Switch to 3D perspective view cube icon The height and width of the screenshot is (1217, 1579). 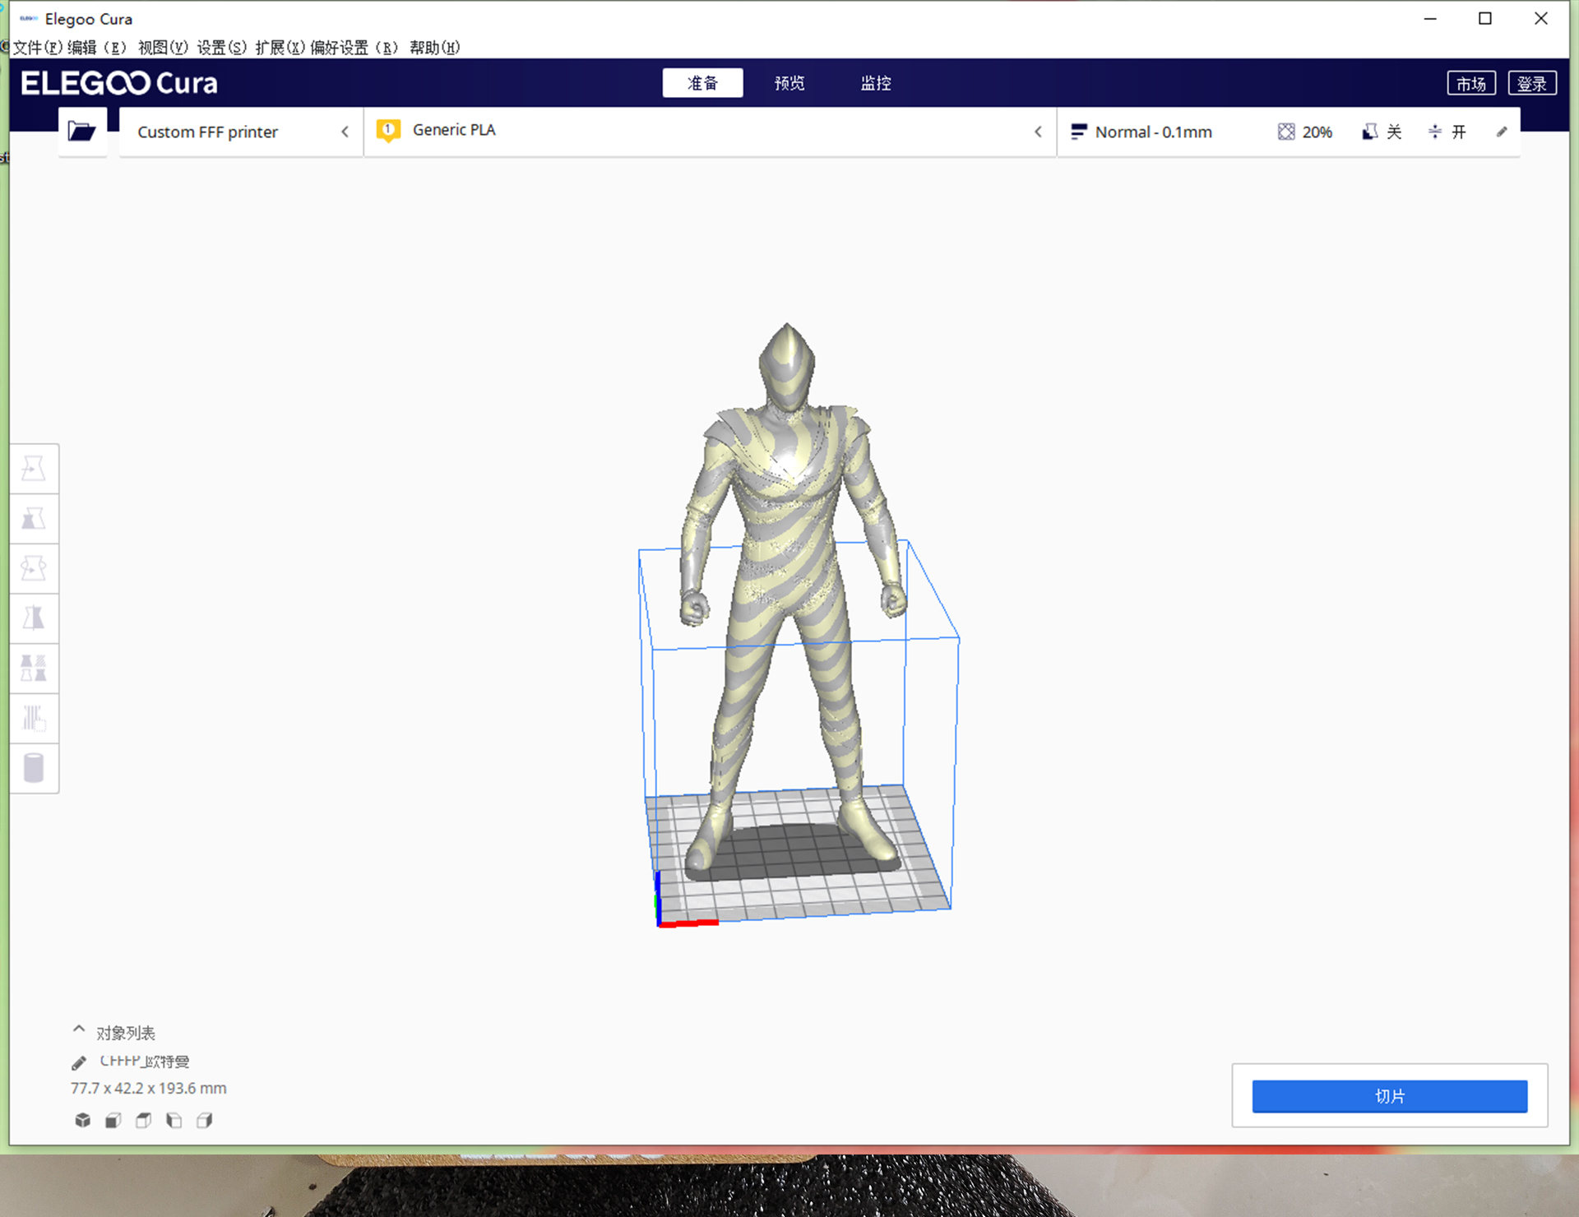82,1120
